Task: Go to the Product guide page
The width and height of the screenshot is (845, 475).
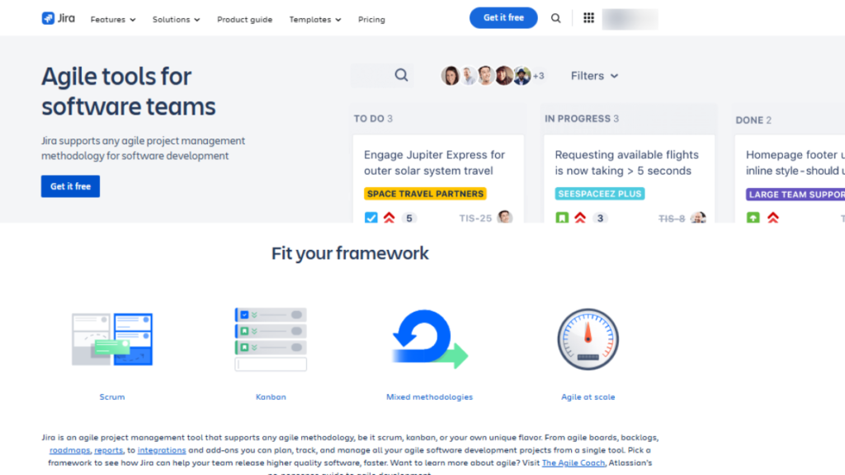Action: point(244,19)
